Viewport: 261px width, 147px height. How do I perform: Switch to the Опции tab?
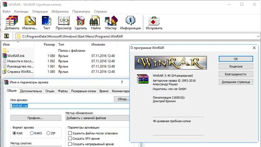pyautogui.click(x=50, y=91)
